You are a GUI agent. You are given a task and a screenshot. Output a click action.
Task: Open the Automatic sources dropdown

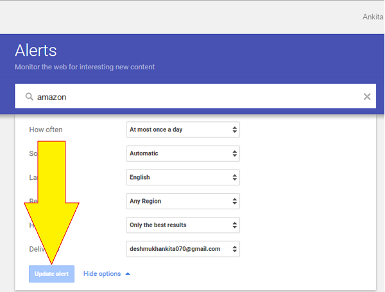coord(183,153)
